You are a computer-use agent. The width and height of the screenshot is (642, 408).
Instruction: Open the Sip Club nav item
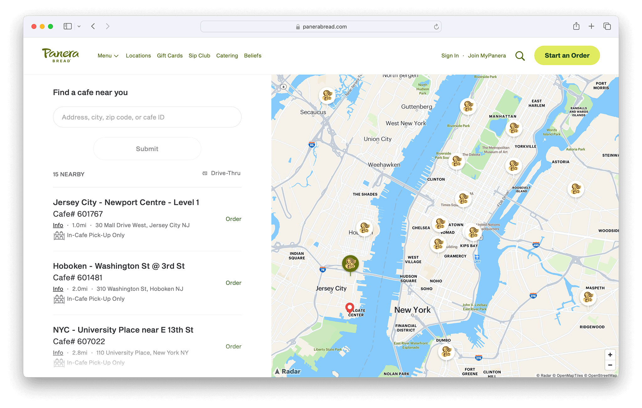pyautogui.click(x=199, y=55)
